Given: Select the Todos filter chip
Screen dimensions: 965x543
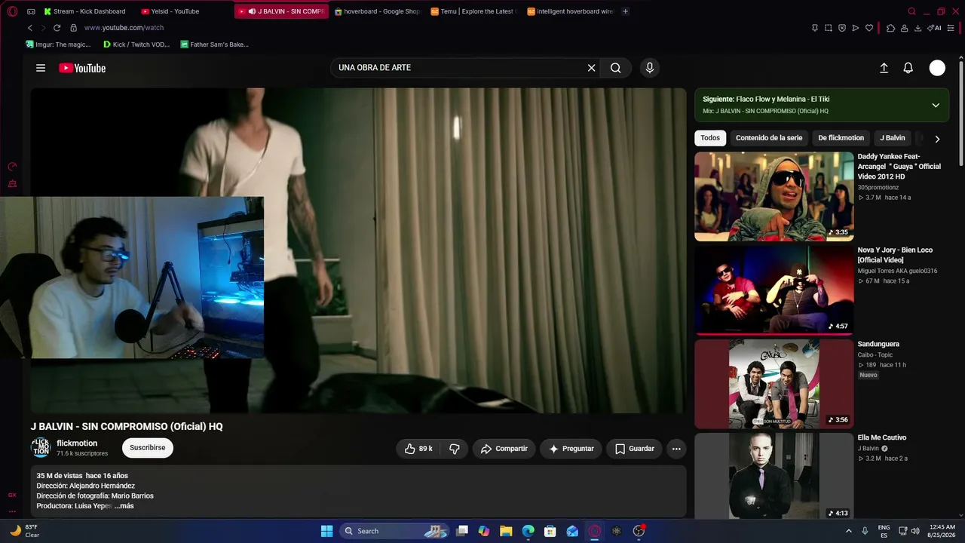Looking at the screenshot, I should [710, 138].
